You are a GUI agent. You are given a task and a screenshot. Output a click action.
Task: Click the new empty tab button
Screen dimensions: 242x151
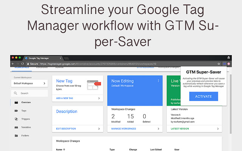67,59
